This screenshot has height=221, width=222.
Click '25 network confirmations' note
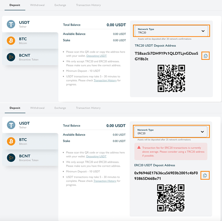[x=164, y=139]
